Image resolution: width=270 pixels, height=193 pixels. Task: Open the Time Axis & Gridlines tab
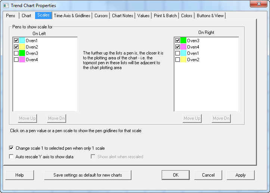click(72, 16)
